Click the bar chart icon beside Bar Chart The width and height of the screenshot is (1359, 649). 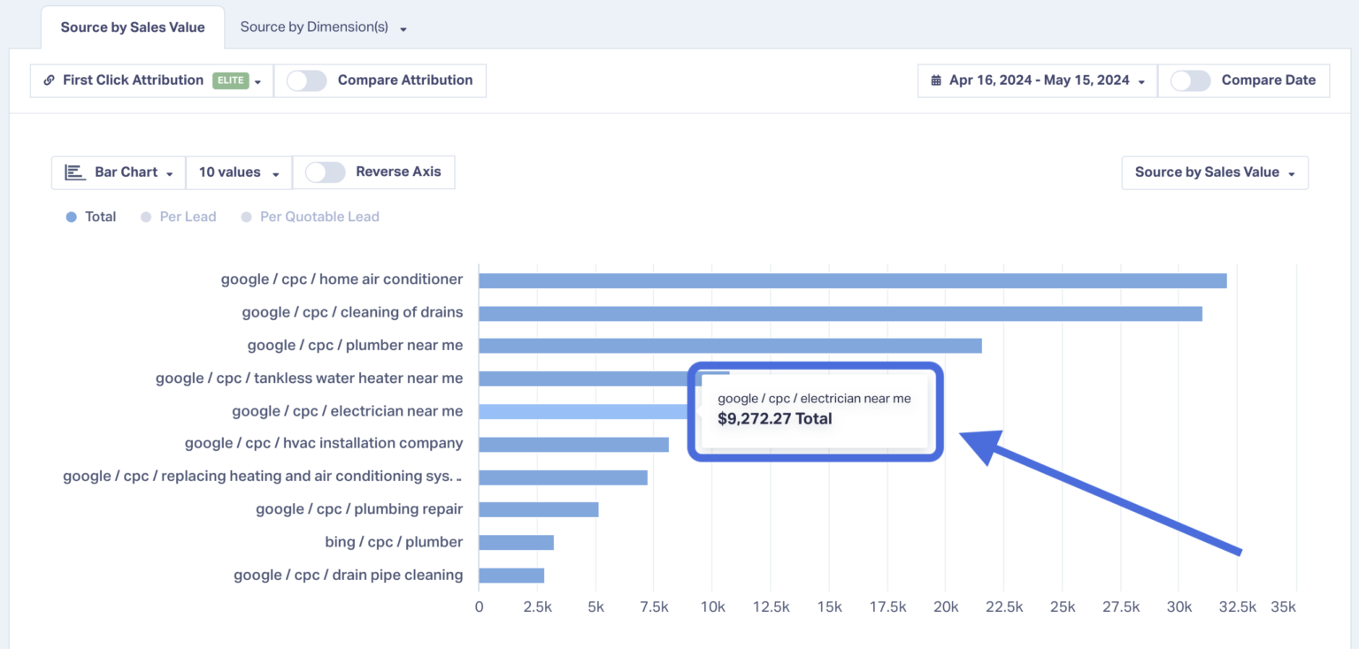[x=75, y=172]
